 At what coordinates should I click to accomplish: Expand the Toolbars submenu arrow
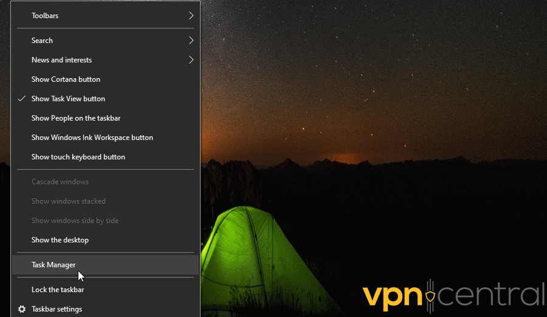click(x=191, y=16)
